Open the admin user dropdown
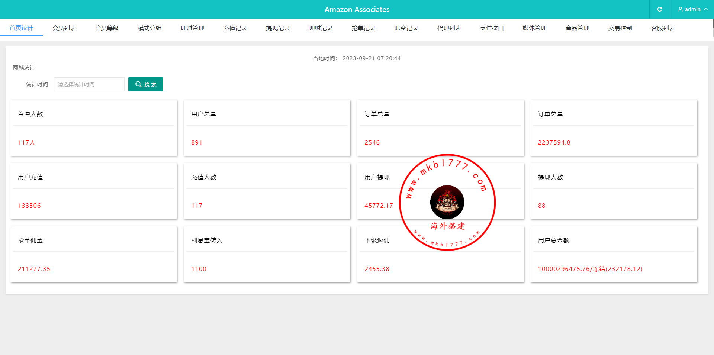714x355 pixels. 693,9
